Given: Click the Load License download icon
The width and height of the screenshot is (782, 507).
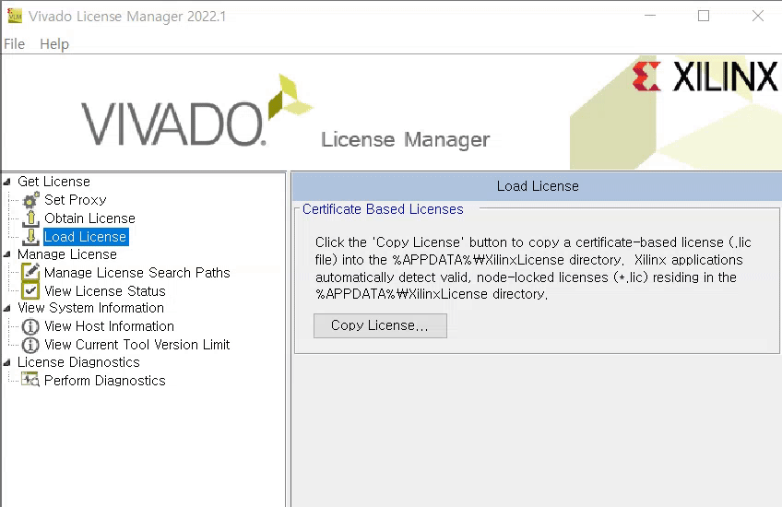Looking at the screenshot, I should click(x=30, y=237).
